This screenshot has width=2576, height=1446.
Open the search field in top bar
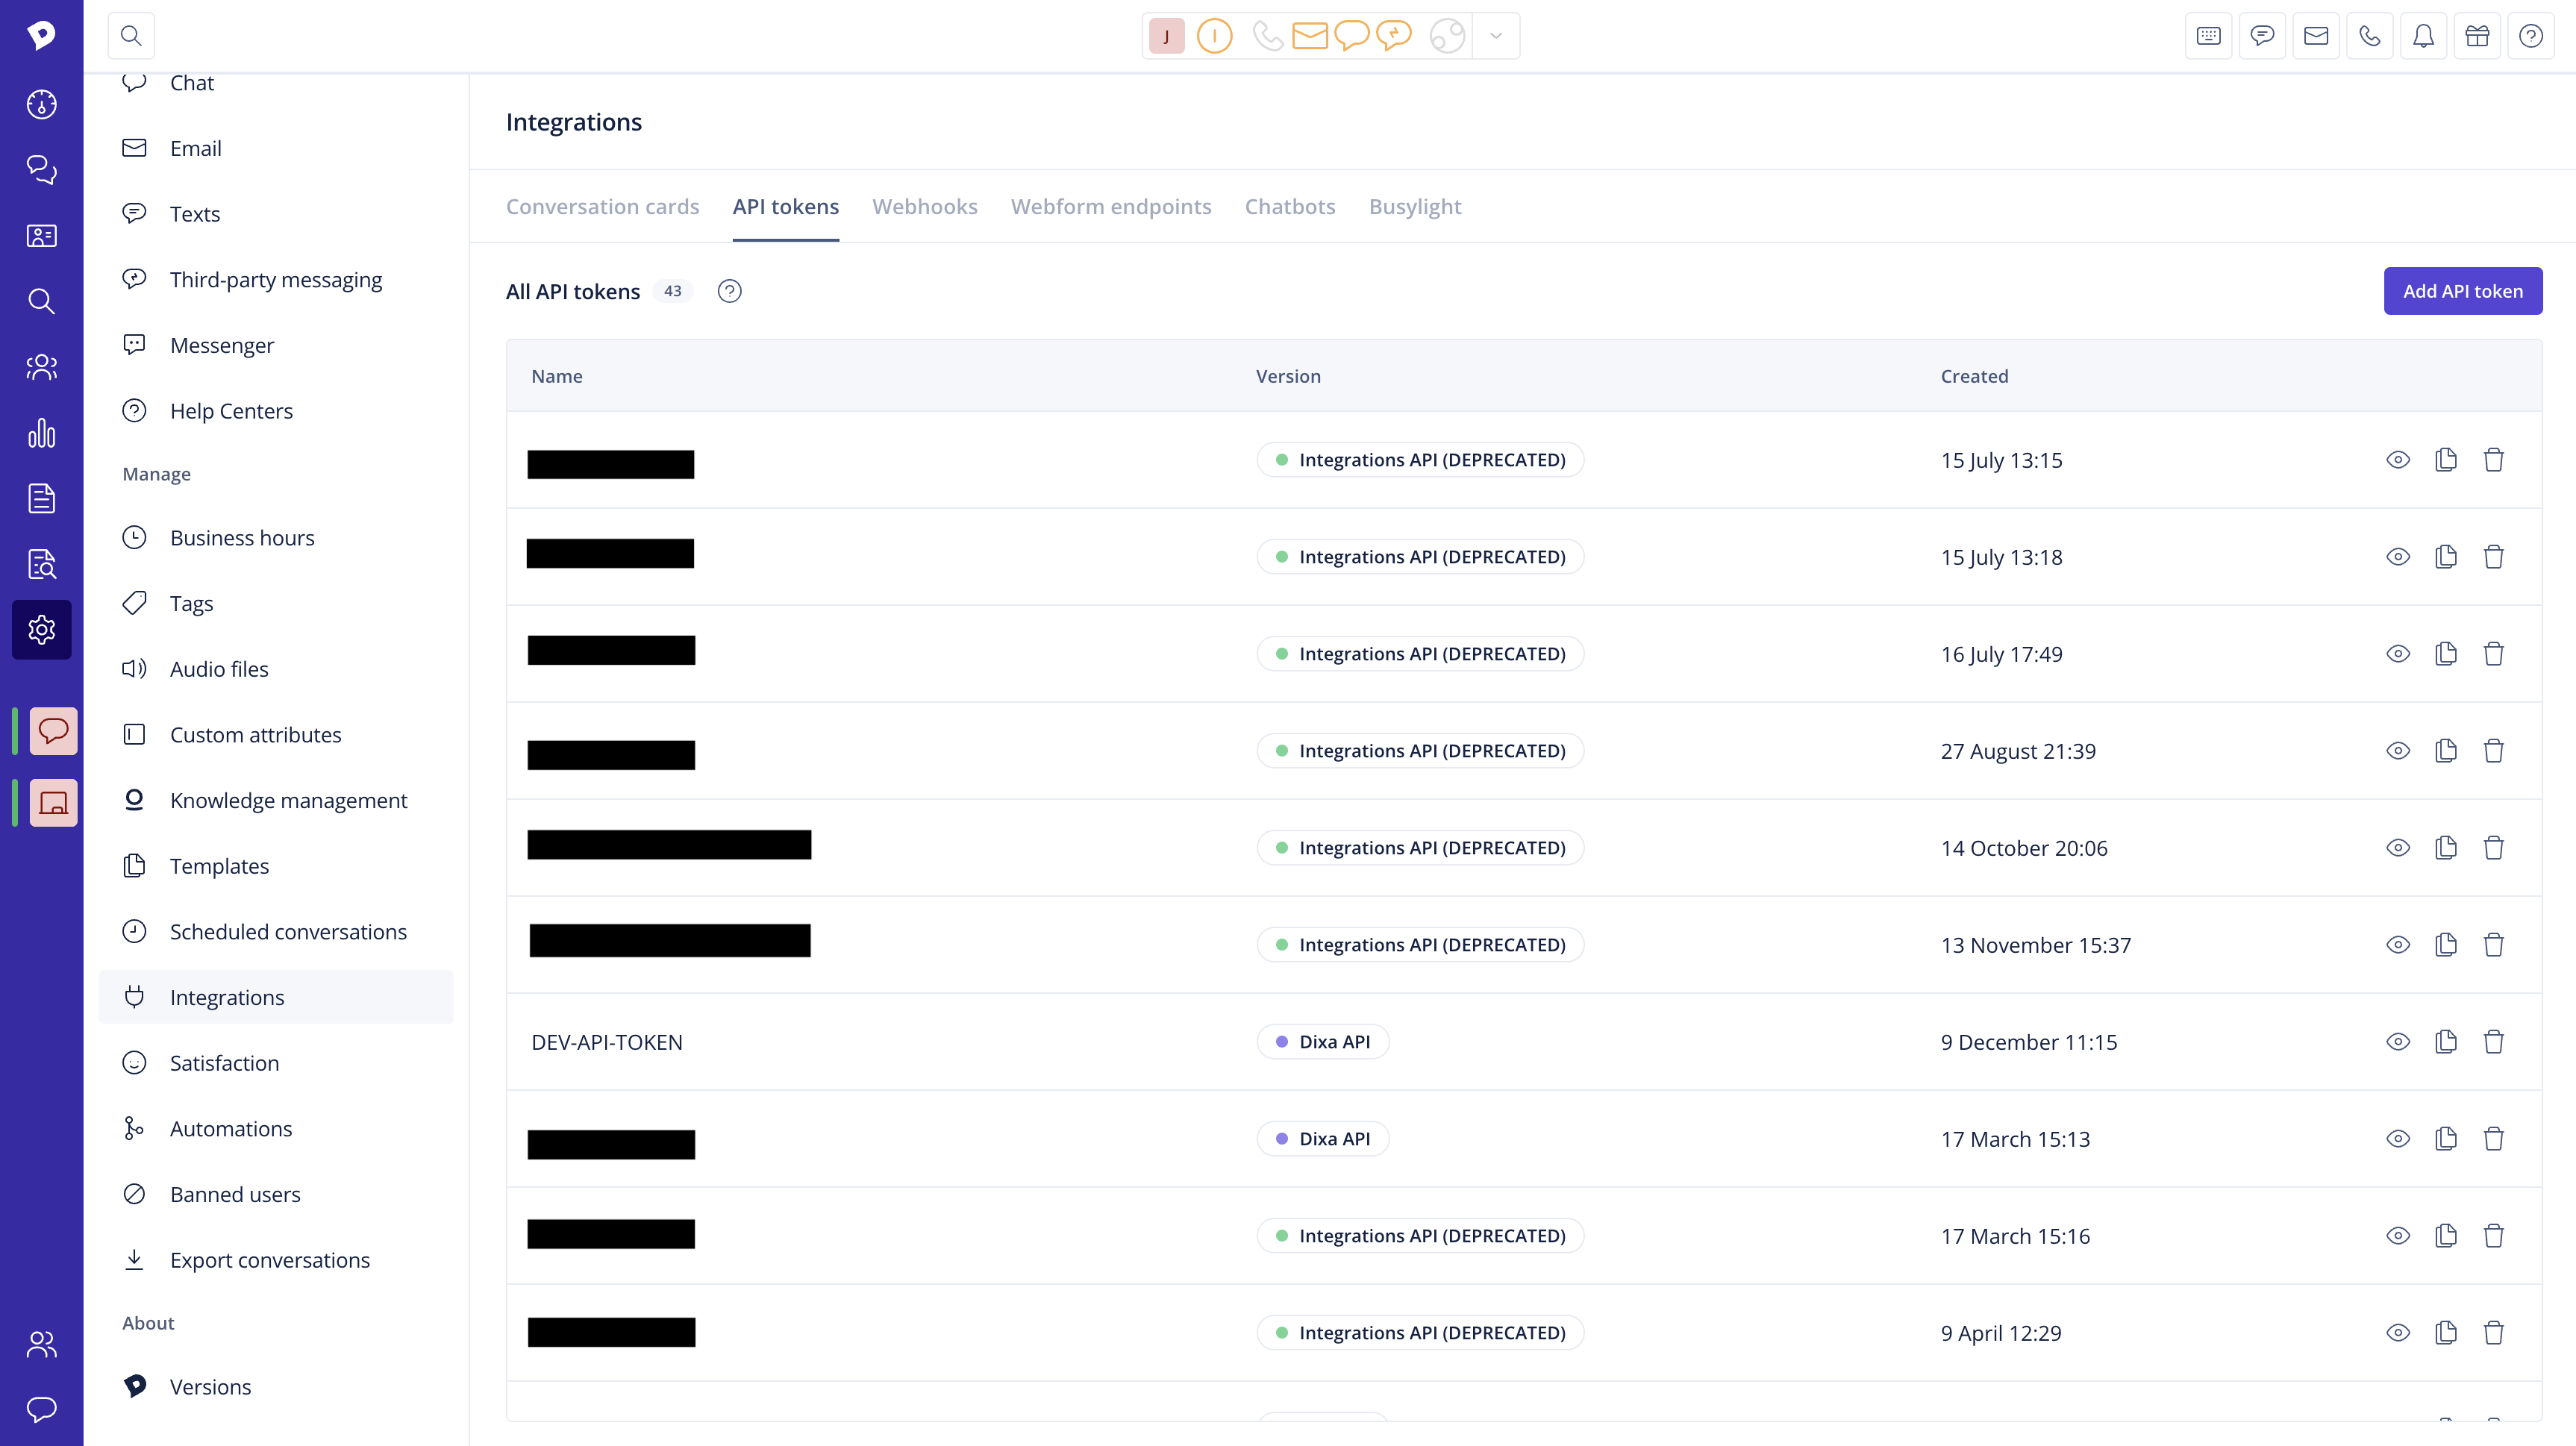tap(131, 36)
